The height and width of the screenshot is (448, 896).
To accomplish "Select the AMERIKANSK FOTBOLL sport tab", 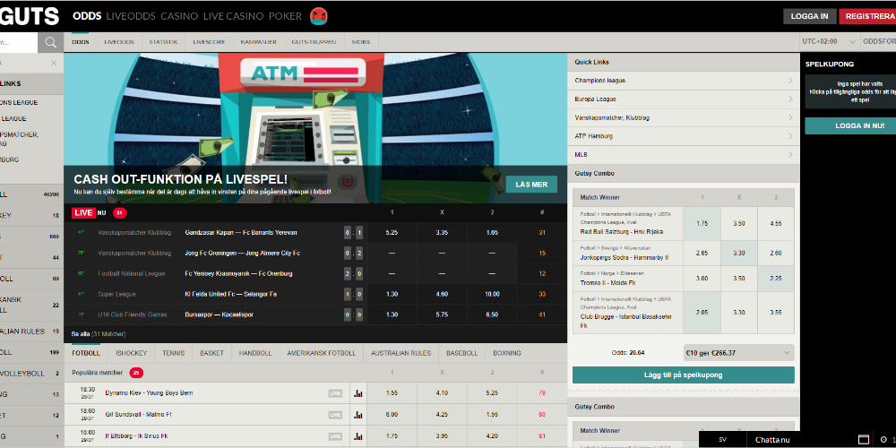I will point(322,353).
